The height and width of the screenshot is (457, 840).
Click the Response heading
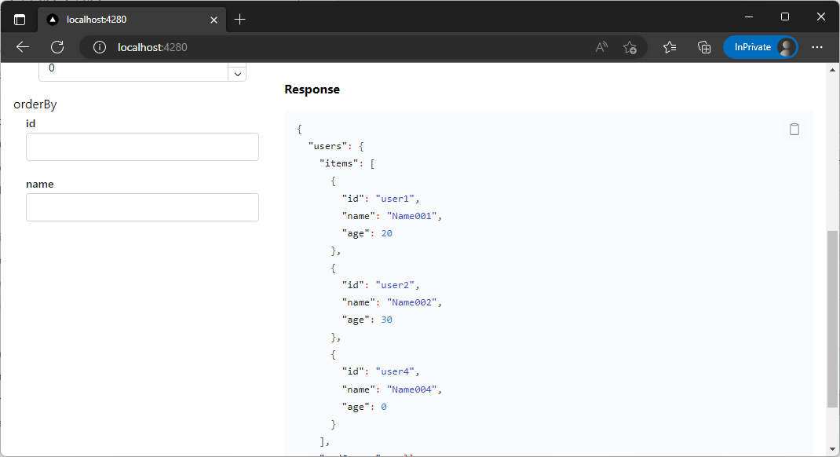pos(312,90)
